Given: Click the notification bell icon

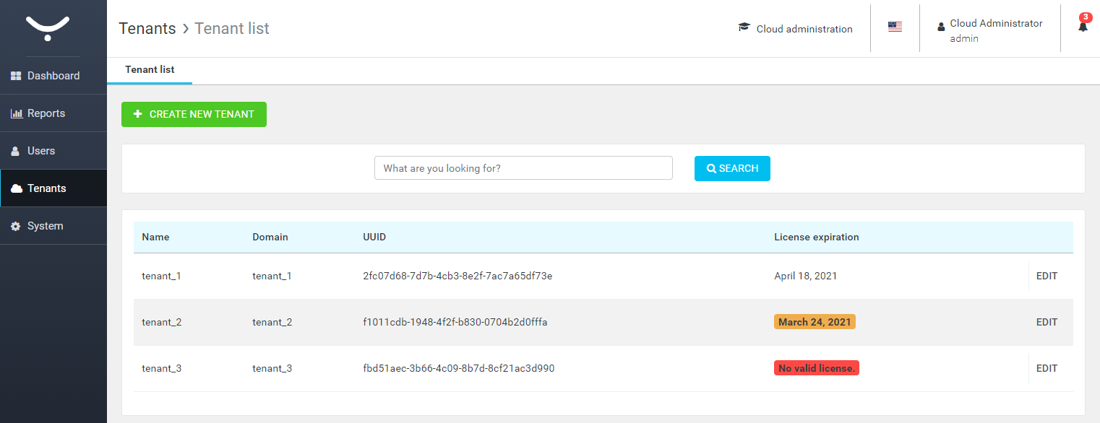Looking at the screenshot, I should tap(1083, 27).
